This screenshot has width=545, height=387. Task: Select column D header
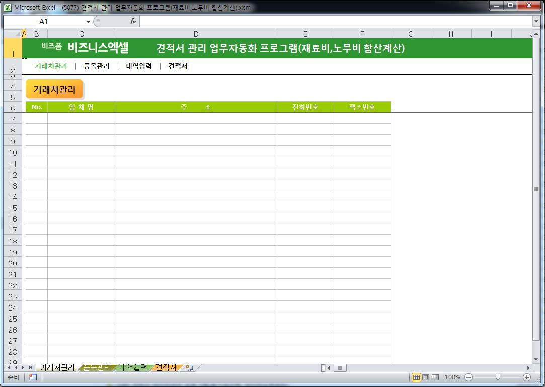[196, 34]
